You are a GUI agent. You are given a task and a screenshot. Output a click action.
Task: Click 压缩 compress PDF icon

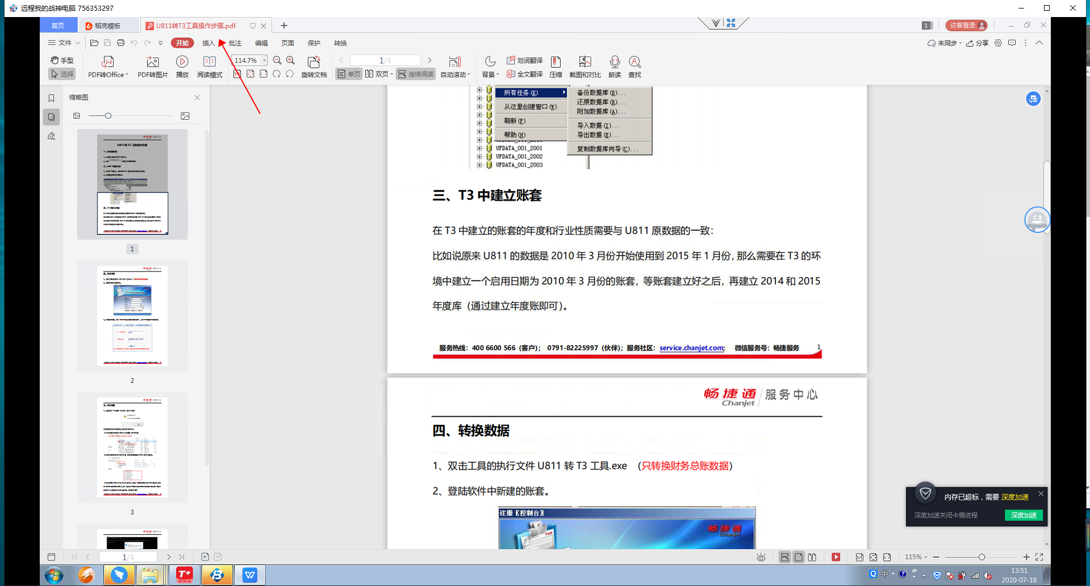tap(556, 67)
